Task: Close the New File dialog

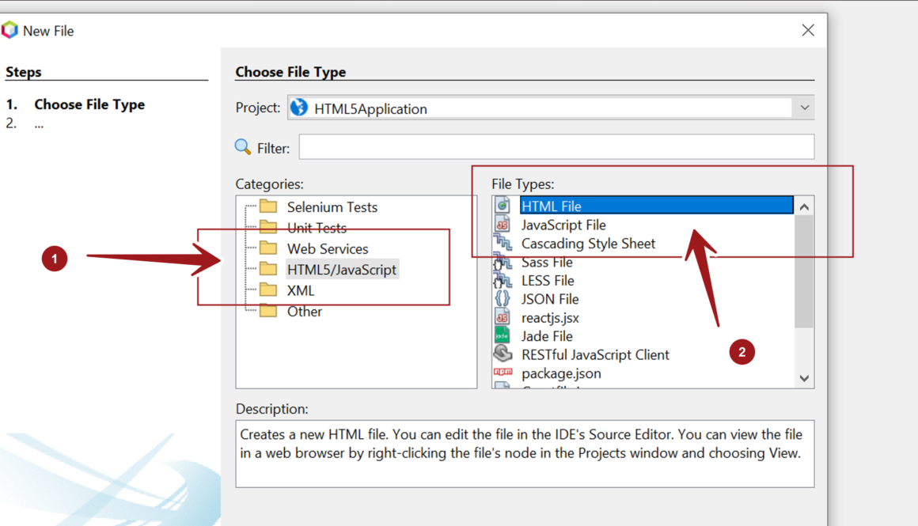Action: click(x=807, y=30)
